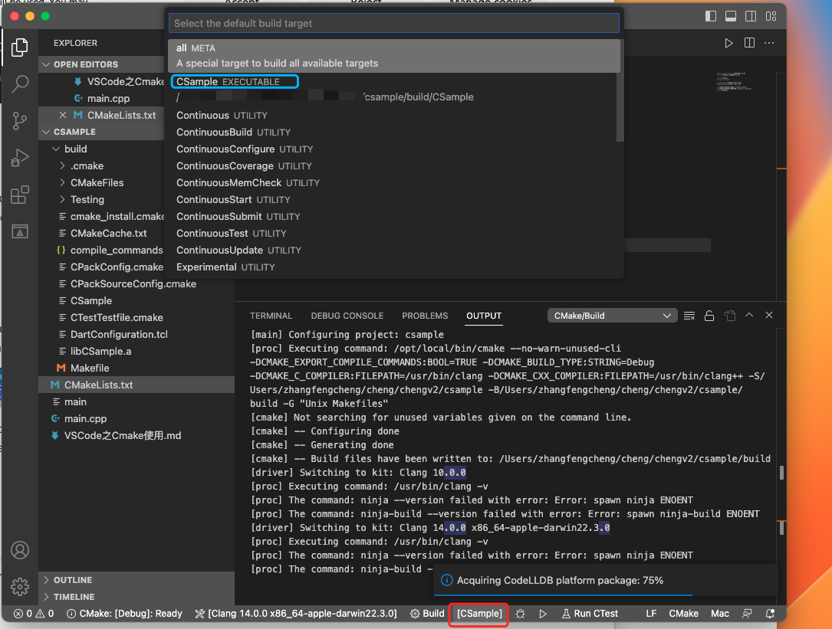Viewport: 832px width, 629px height.
Task: Open main.cpp in the CSAMPLE tree
Action: coord(85,419)
